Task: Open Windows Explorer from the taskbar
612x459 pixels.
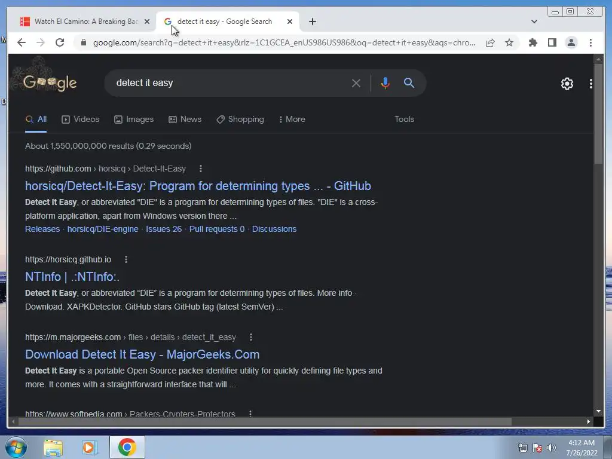Action: tap(53, 448)
